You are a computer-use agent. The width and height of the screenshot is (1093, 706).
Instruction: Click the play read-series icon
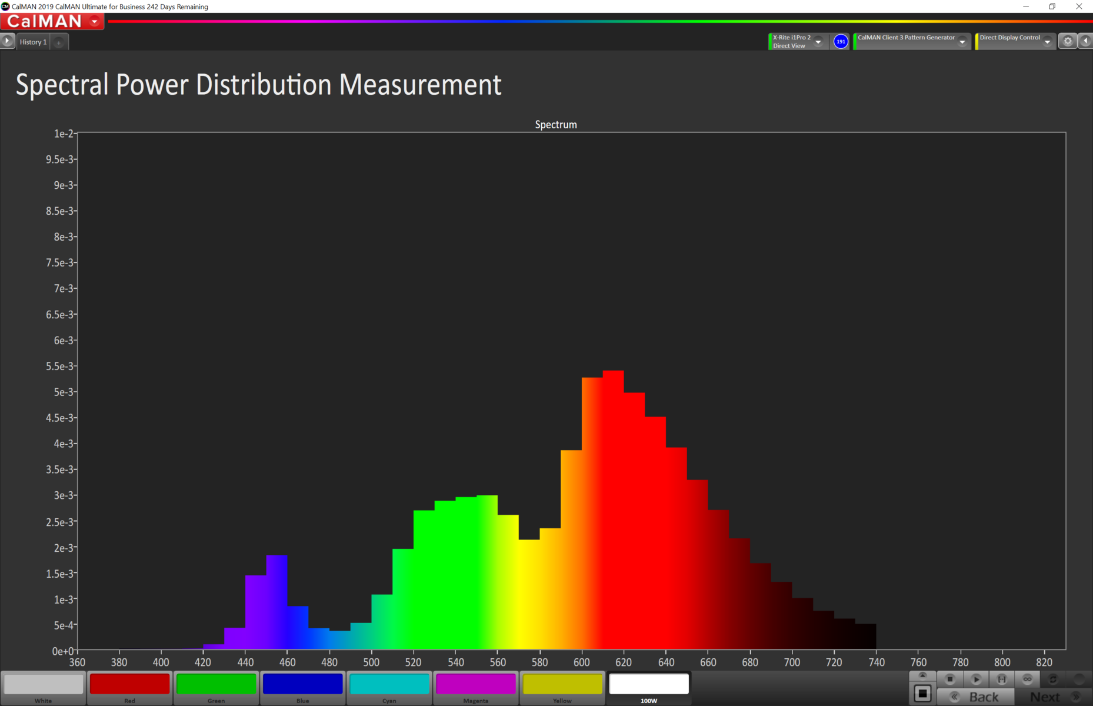[x=976, y=679]
